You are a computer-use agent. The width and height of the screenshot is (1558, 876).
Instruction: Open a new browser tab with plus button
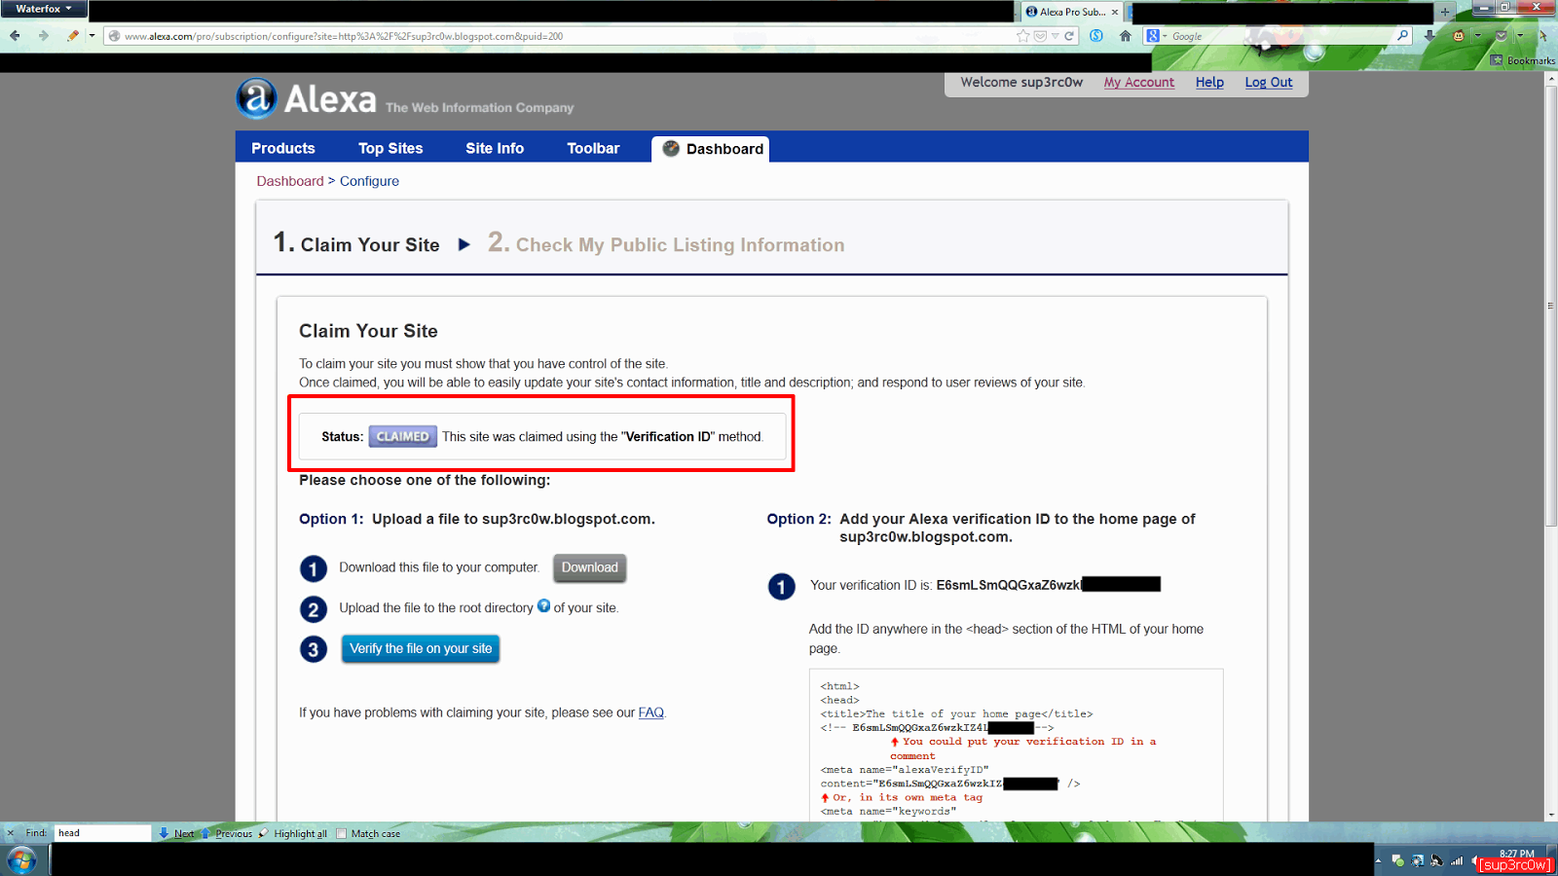[x=1445, y=12]
